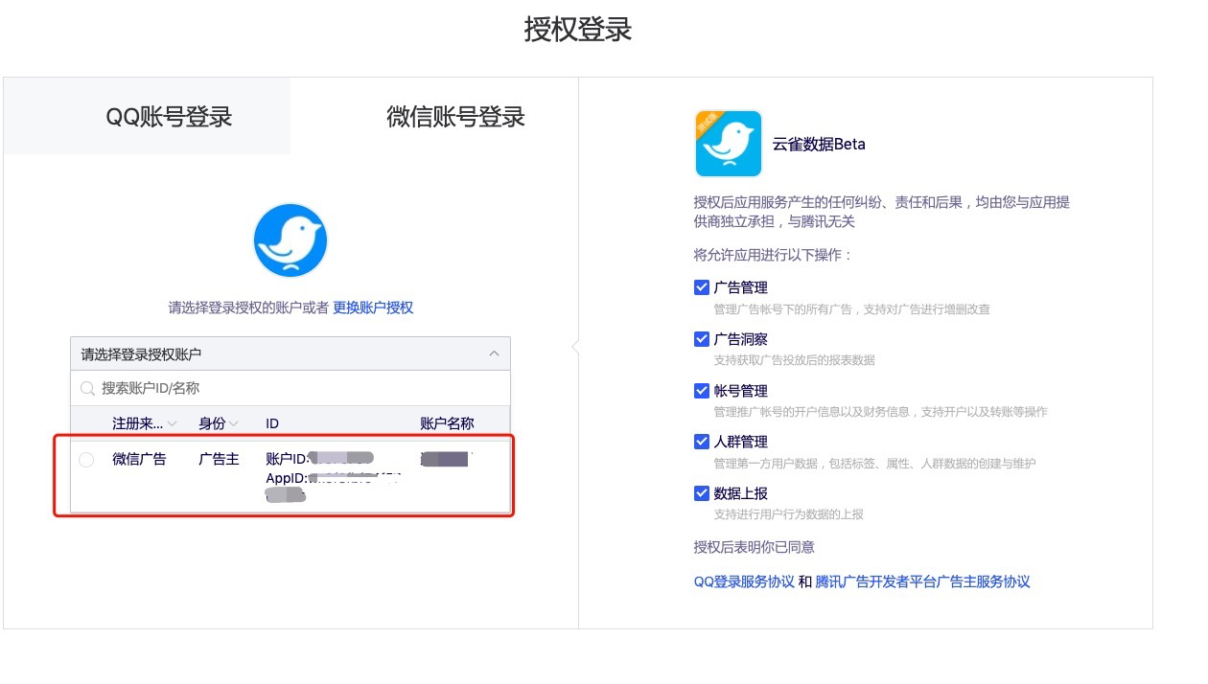Click the ID column header

coord(272,423)
